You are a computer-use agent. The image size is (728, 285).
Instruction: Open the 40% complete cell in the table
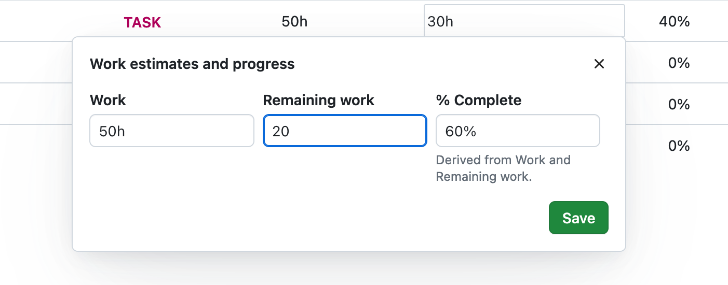[674, 22]
